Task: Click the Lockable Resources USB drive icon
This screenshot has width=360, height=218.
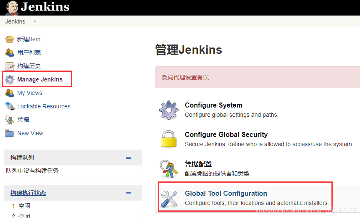Action: (x=9, y=106)
